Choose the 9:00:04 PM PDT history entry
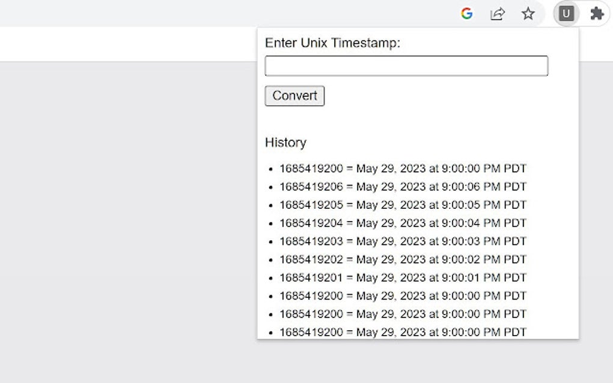The height and width of the screenshot is (383, 613). pos(403,223)
